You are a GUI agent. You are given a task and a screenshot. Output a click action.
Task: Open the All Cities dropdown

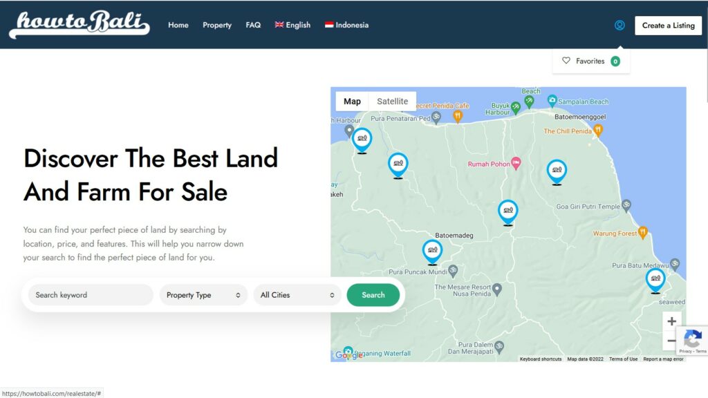pos(297,295)
